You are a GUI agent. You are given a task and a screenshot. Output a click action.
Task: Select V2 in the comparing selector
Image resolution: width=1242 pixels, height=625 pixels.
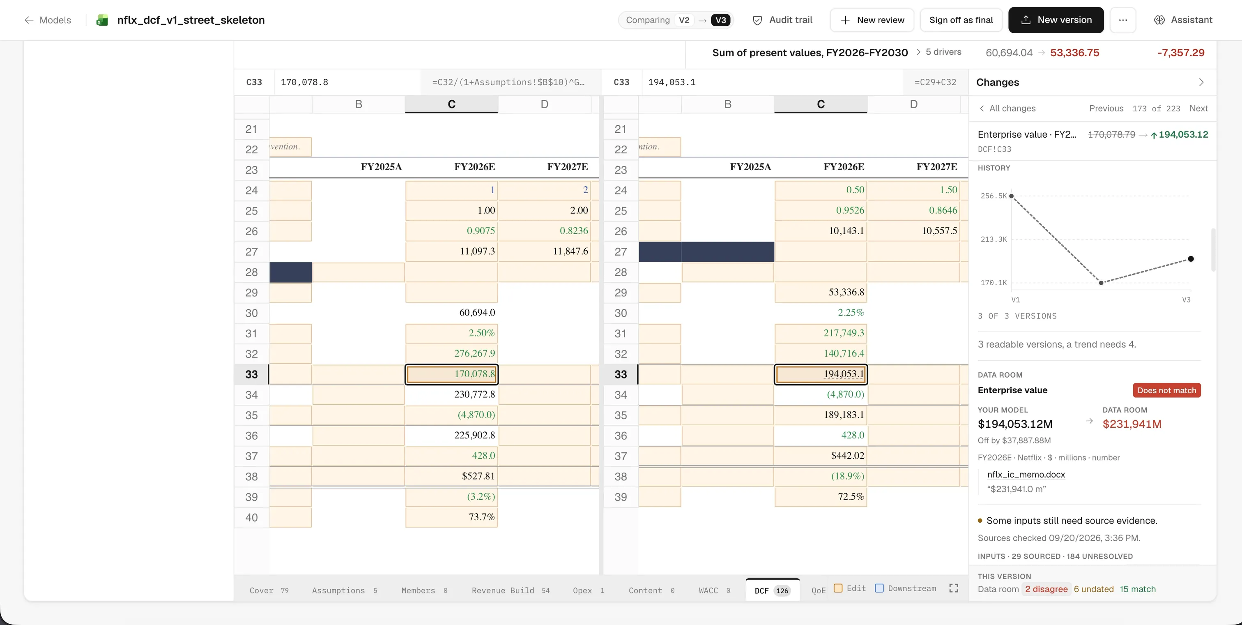[684, 20]
